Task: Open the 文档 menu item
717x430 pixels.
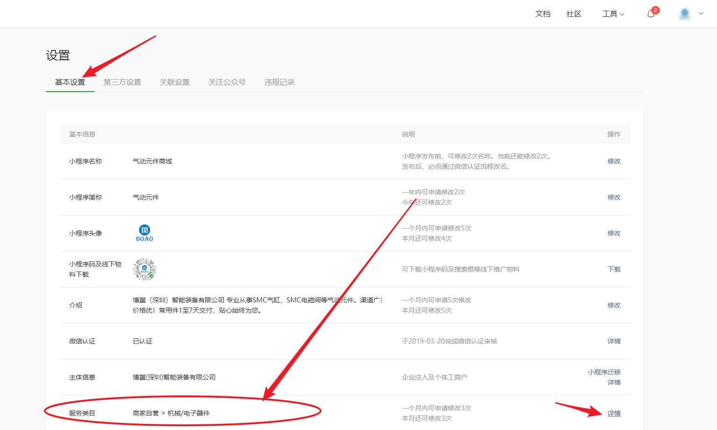Action: coord(543,14)
